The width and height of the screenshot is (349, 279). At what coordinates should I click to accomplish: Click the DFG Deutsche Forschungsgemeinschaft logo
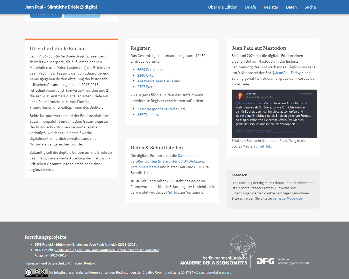(x=283, y=261)
